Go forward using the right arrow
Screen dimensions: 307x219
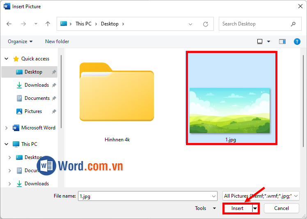point(23,24)
